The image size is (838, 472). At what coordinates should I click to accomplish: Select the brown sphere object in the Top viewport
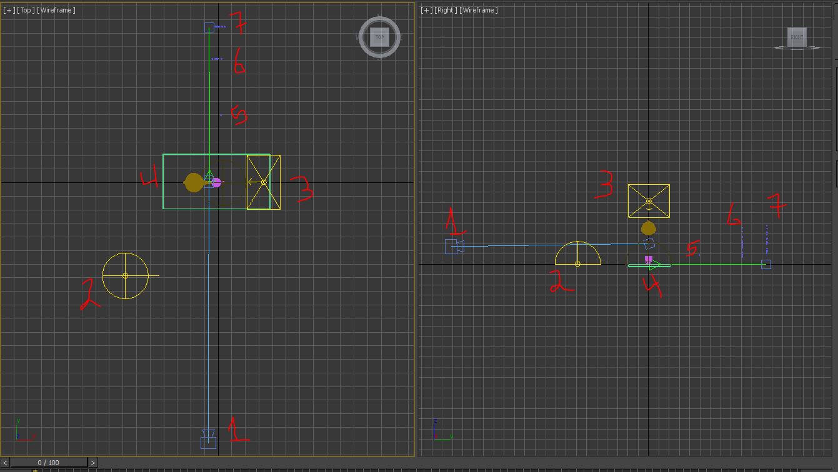(x=193, y=182)
